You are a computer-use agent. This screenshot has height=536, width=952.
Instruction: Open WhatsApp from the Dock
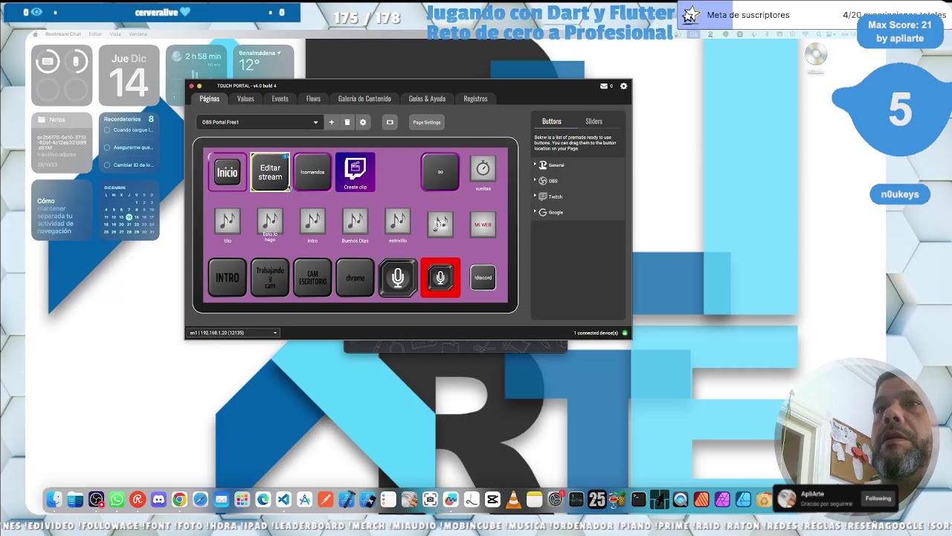(117, 500)
